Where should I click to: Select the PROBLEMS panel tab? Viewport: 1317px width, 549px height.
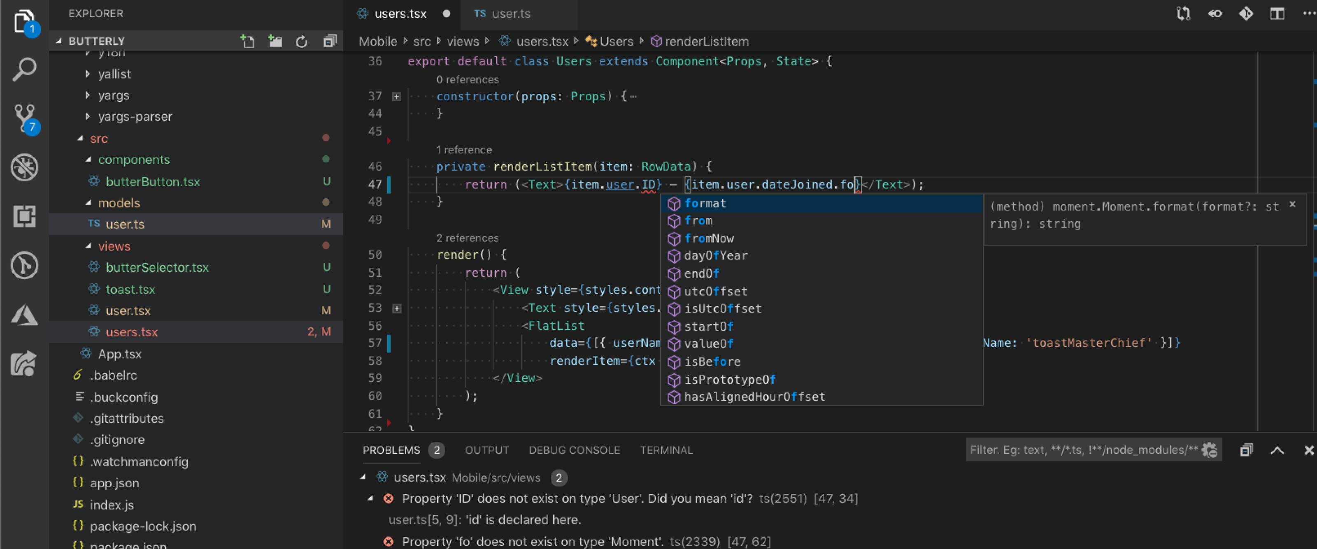[391, 450]
